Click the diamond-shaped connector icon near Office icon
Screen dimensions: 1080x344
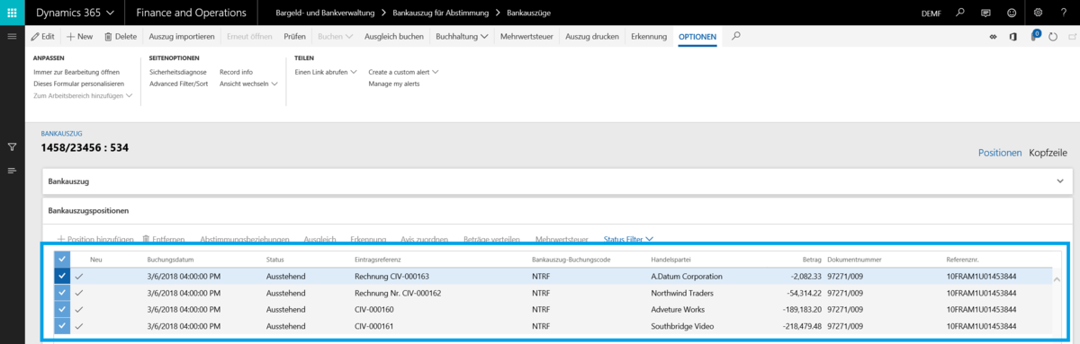pyautogui.click(x=994, y=36)
